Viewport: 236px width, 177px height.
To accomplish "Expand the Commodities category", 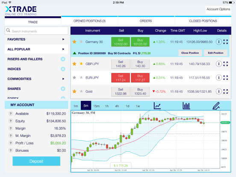I will pos(63,79).
